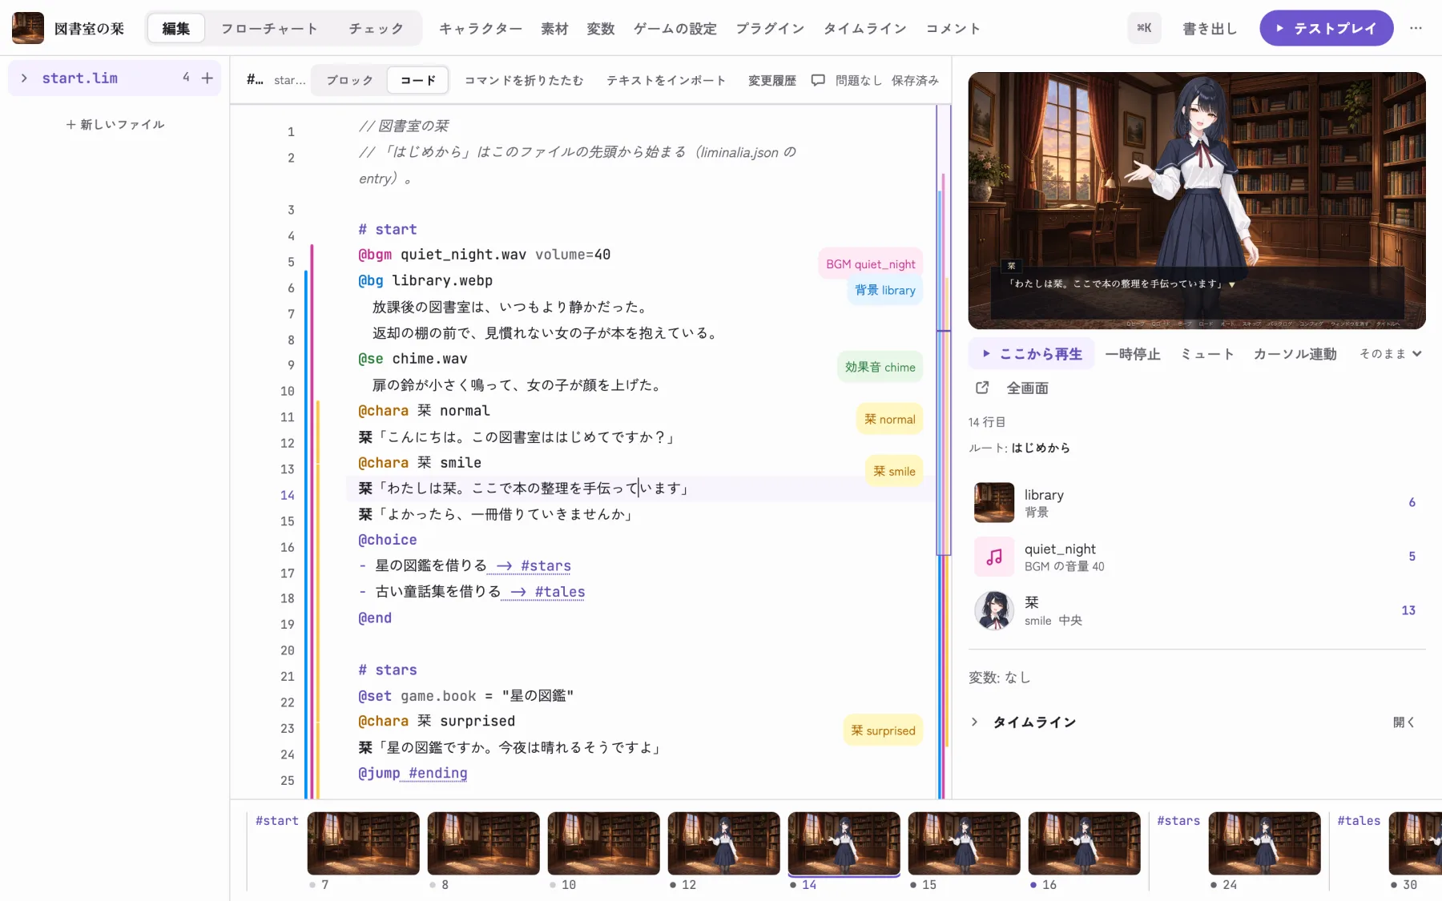The image size is (1442, 901).
Task: Select the チェック tab
Action: click(376, 28)
